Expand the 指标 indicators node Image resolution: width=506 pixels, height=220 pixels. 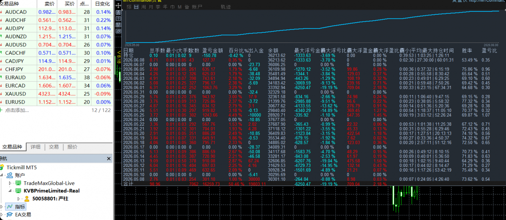pyautogui.click(x=2, y=207)
